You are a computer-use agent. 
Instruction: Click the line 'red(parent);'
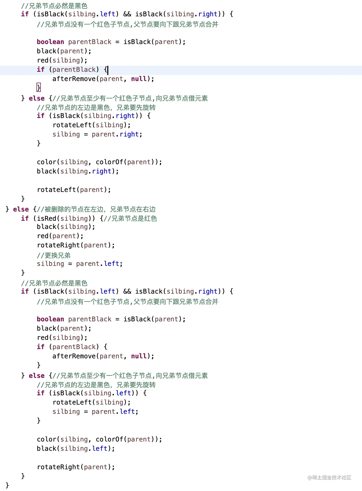(x=60, y=236)
